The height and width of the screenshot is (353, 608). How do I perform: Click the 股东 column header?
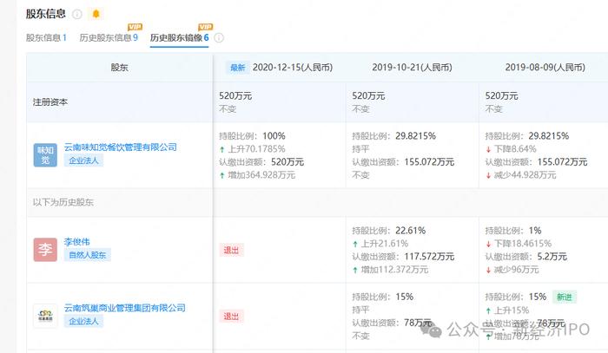click(120, 68)
